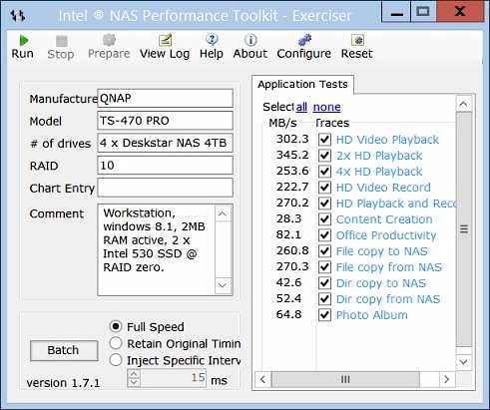
Task: Click the Help question mark icon
Action: coord(212,40)
